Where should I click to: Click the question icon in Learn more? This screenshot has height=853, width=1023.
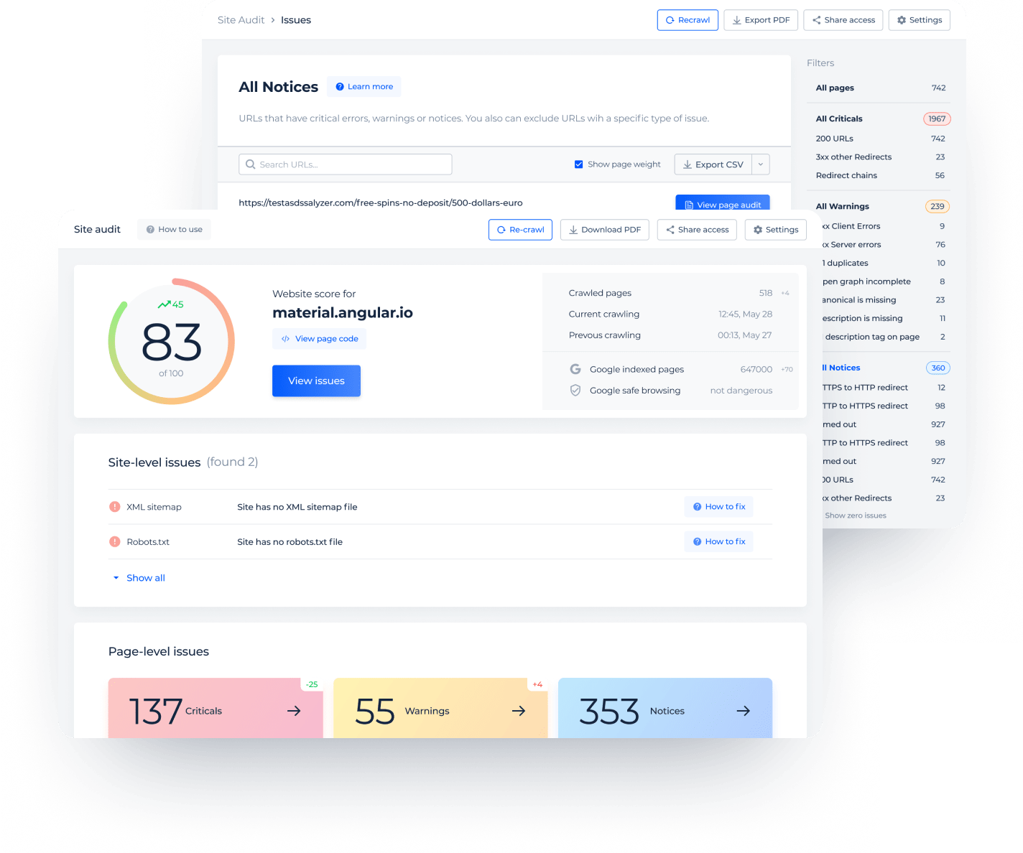pyautogui.click(x=340, y=87)
